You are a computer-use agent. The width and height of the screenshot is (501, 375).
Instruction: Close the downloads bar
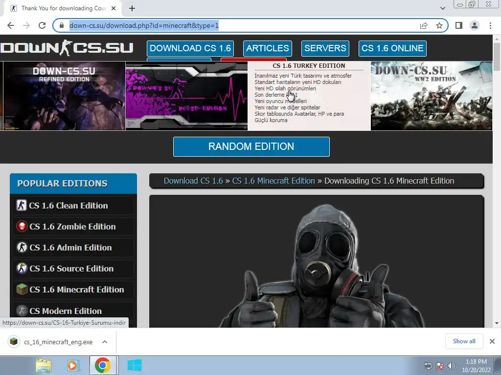tap(492, 341)
